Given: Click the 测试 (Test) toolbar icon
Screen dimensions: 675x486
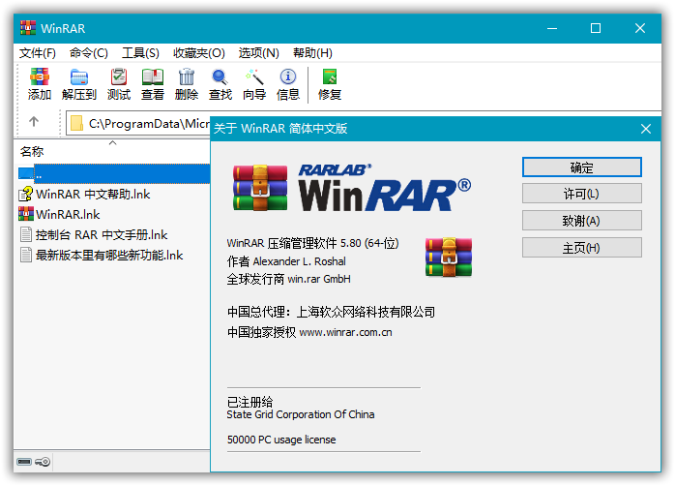Looking at the screenshot, I should tap(119, 77).
